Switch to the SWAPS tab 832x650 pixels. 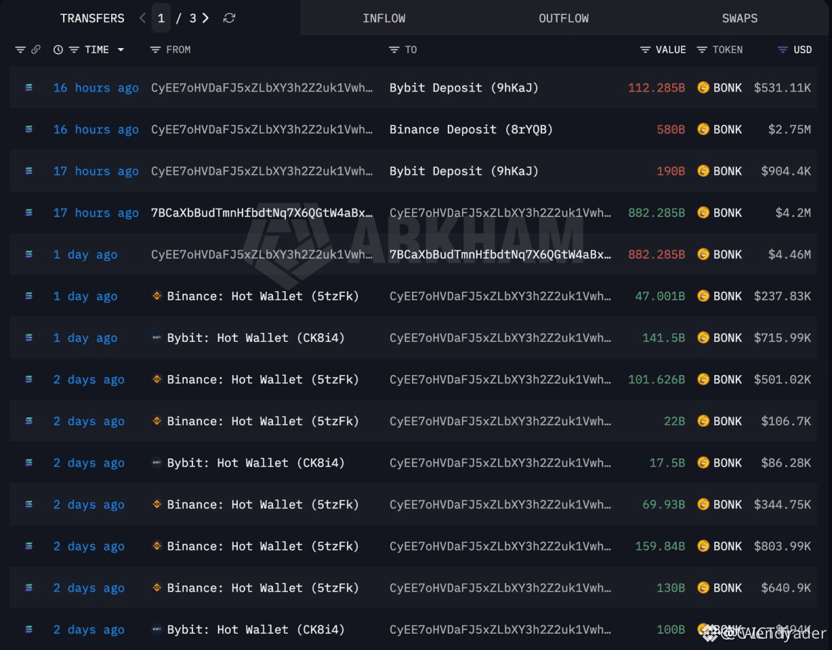[x=740, y=18]
